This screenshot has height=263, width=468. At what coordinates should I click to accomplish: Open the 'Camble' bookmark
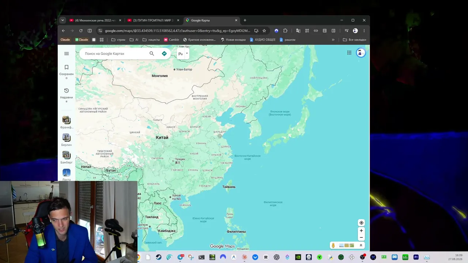(x=171, y=40)
